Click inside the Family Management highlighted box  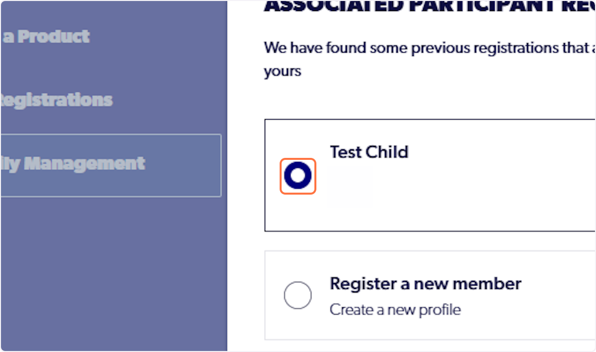coord(110,163)
